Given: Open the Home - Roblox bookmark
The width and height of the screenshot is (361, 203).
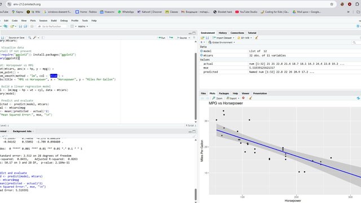Looking at the screenshot, I should [86, 12].
